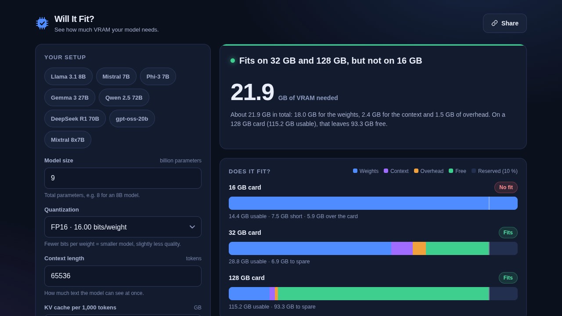Click the 'billion parameters' unit label
This screenshot has width=562, height=316.
(180, 161)
